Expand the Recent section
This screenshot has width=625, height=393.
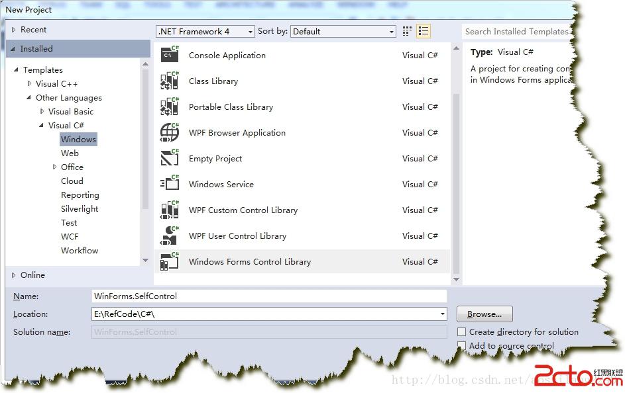click(x=13, y=30)
